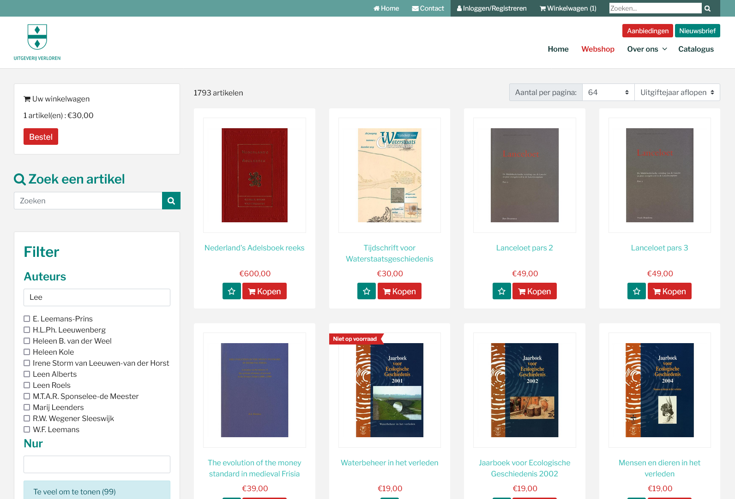Screen dimensions: 735x499
Task: Check the E. Leemans-Prins author filter
Action: click(x=27, y=319)
